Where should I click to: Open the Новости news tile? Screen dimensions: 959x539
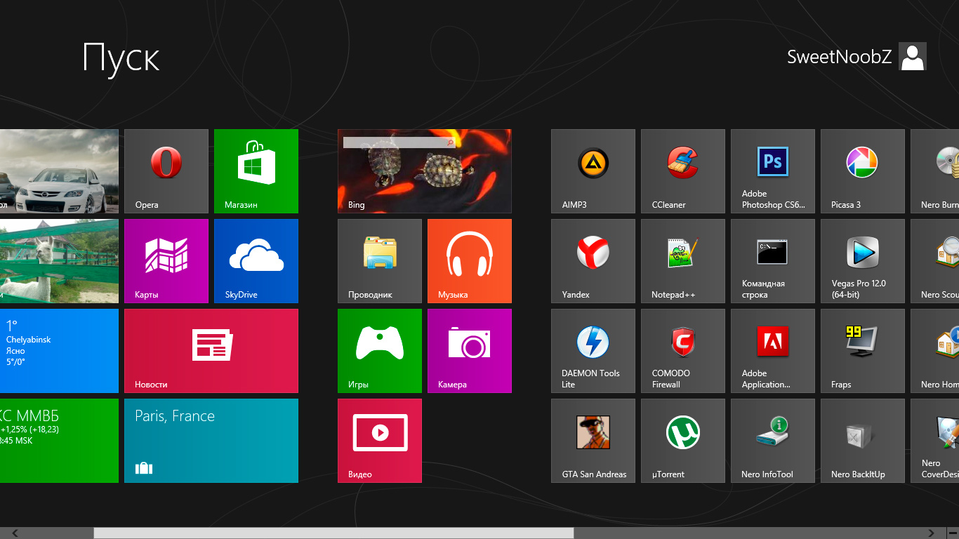211,351
